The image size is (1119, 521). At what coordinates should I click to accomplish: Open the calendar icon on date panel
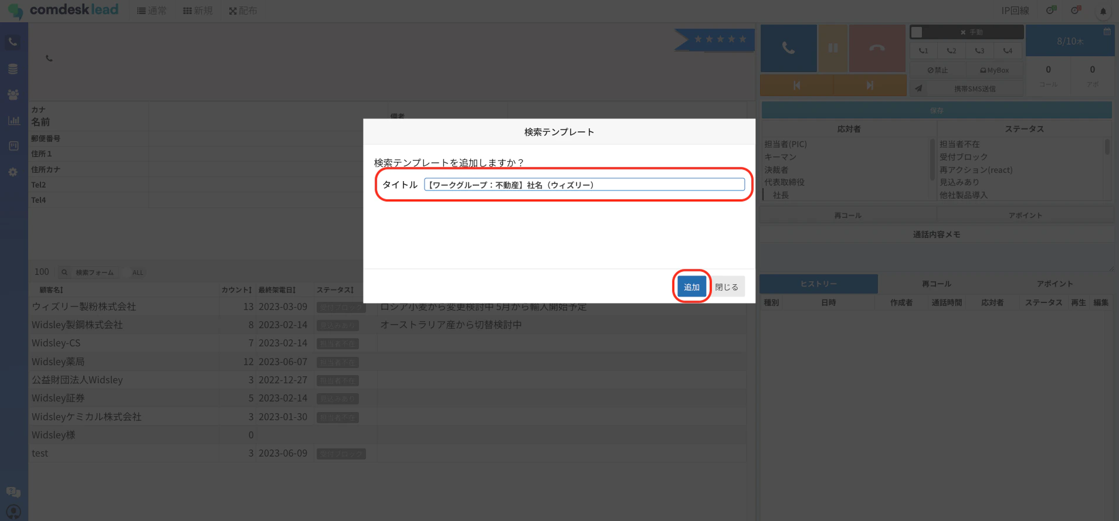(1107, 32)
